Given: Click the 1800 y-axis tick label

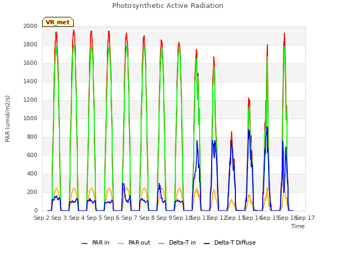Looking at the screenshot, I should click(x=31, y=45).
